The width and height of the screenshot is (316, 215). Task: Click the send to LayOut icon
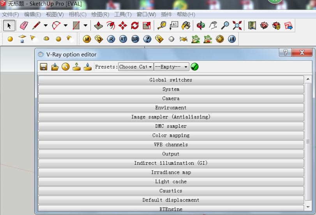click(288, 26)
